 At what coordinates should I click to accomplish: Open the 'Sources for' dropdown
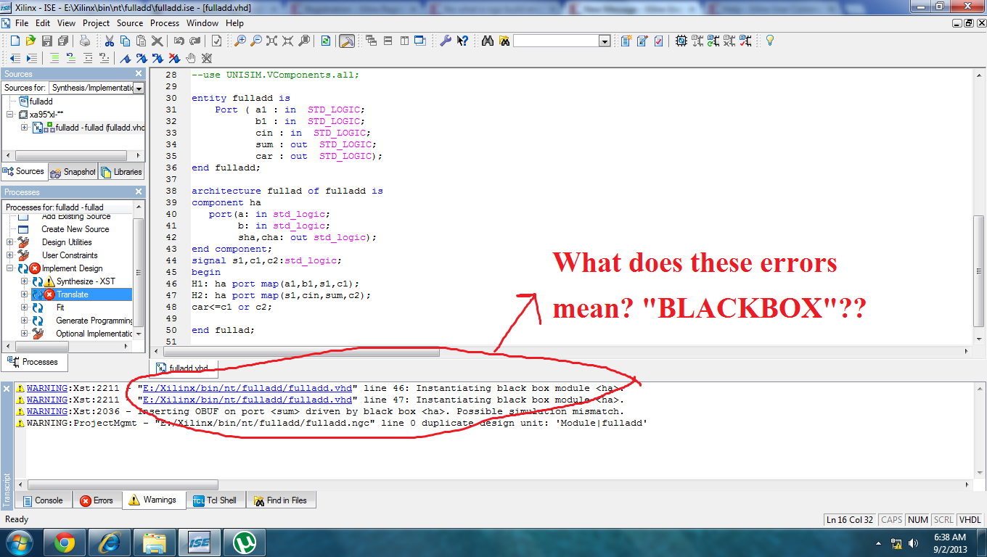coord(138,88)
